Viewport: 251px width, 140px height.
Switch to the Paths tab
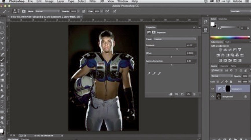coord(233,66)
